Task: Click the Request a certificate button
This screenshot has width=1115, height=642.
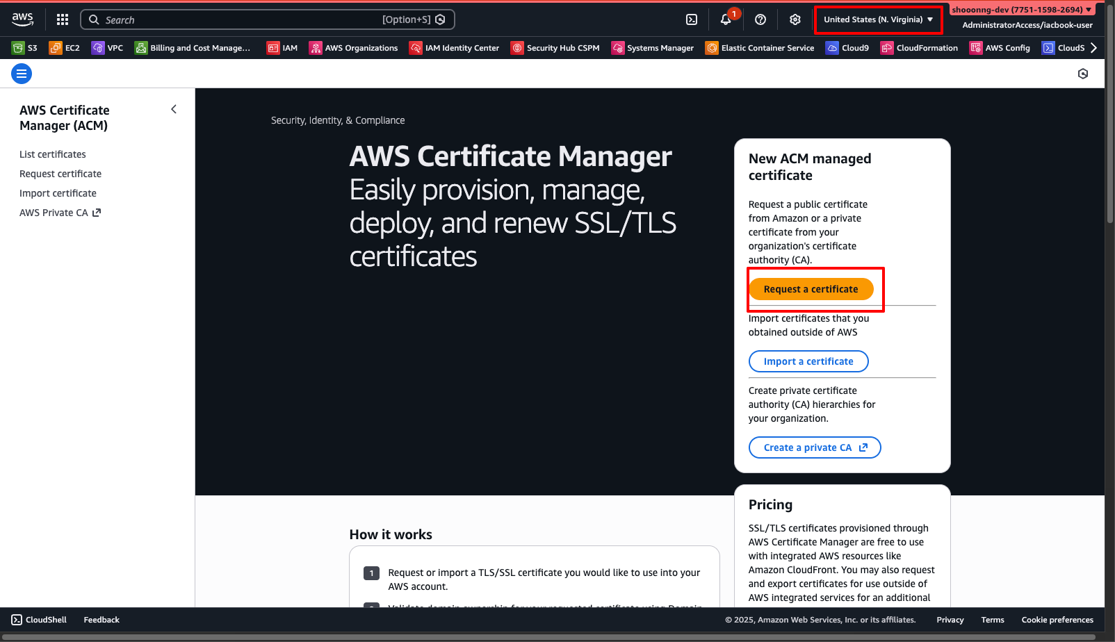Action: (x=811, y=289)
